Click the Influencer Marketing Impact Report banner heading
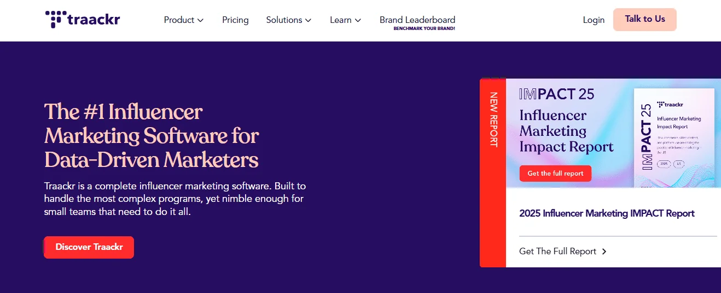 point(566,131)
